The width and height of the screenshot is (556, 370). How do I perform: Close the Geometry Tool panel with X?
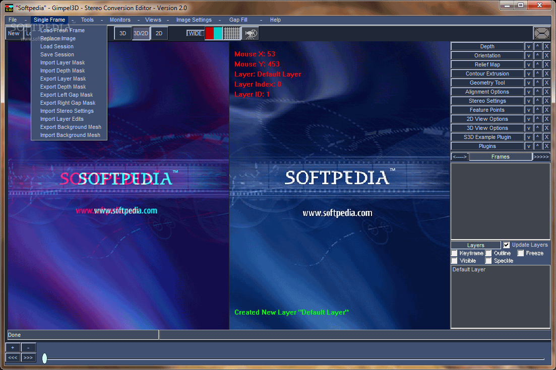click(x=546, y=83)
